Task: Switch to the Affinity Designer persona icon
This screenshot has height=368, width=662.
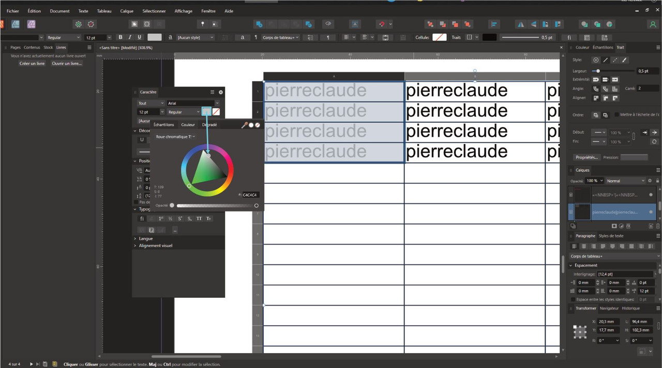Action: pyautogui.click(x=16, y=24)
